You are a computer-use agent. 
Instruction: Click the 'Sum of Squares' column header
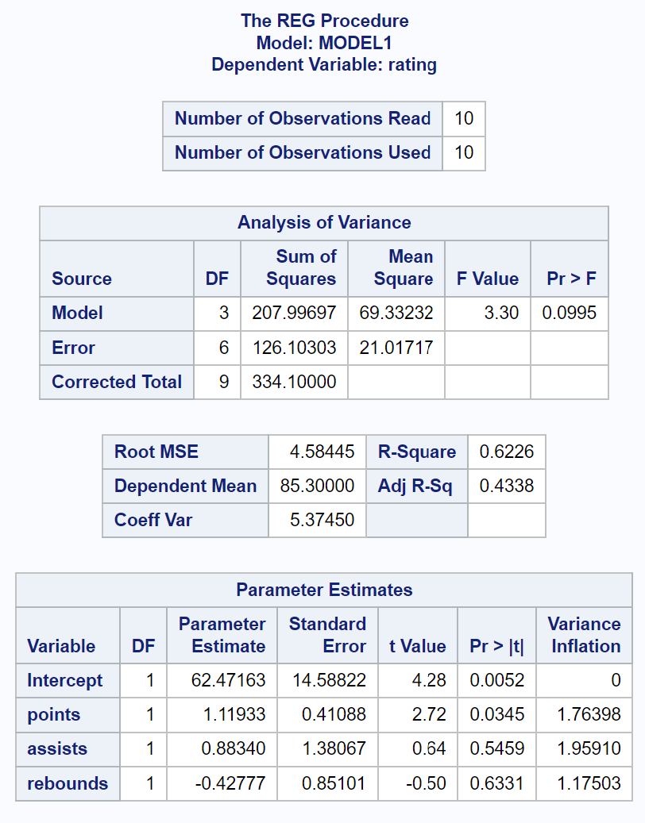(x=301, y=267)
